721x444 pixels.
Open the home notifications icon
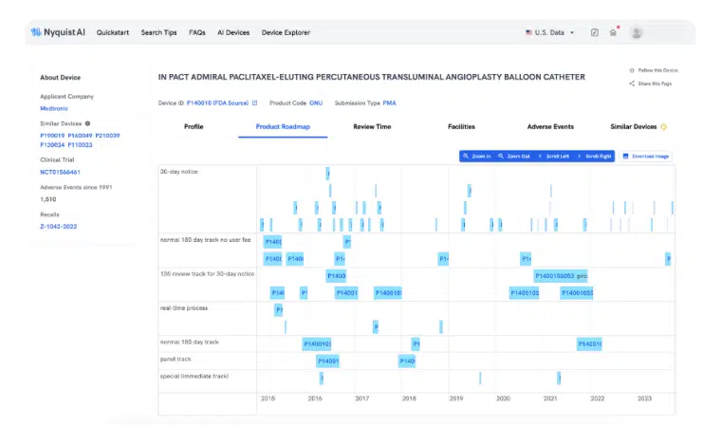(613, 32)
